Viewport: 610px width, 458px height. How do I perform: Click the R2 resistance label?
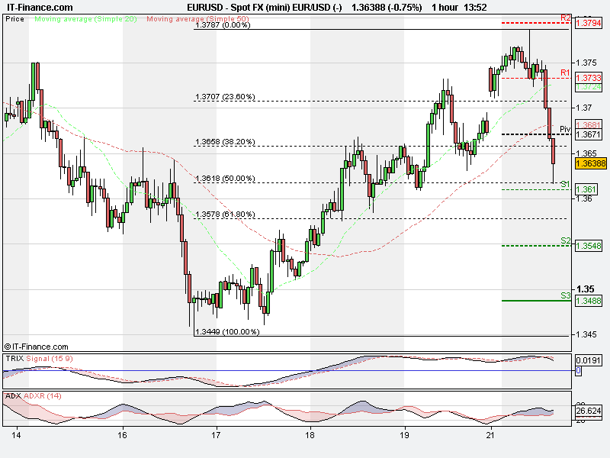tap(565, 18)
